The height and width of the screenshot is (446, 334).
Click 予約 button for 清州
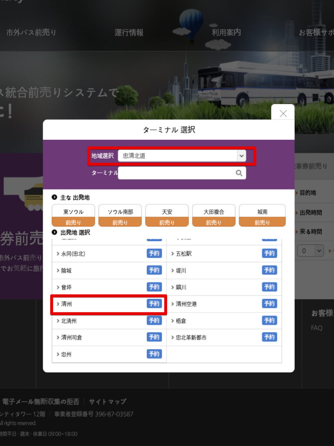point(154,304)
